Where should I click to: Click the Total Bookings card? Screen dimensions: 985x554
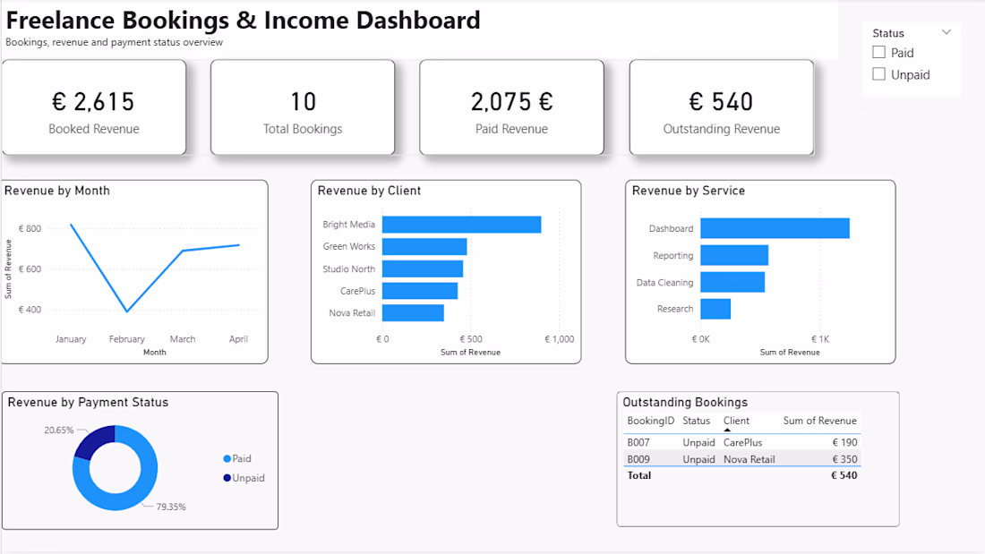303,107
